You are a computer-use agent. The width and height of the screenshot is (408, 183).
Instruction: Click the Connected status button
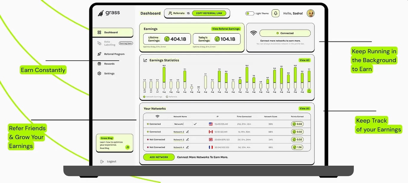(x=285, y=33)
